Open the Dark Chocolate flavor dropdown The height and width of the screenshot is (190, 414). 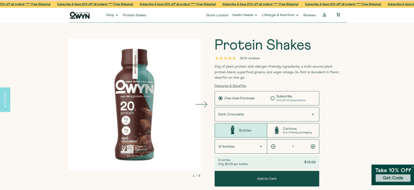click(x=267, y=115)
